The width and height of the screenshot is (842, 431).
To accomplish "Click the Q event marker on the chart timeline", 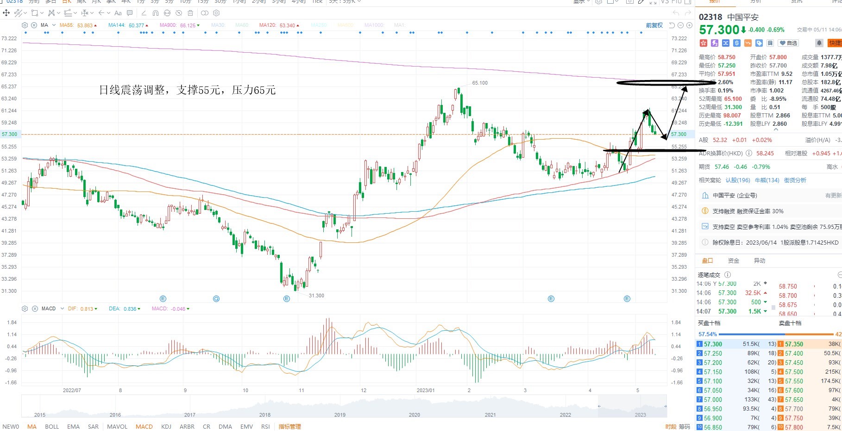I will [216, 299].
